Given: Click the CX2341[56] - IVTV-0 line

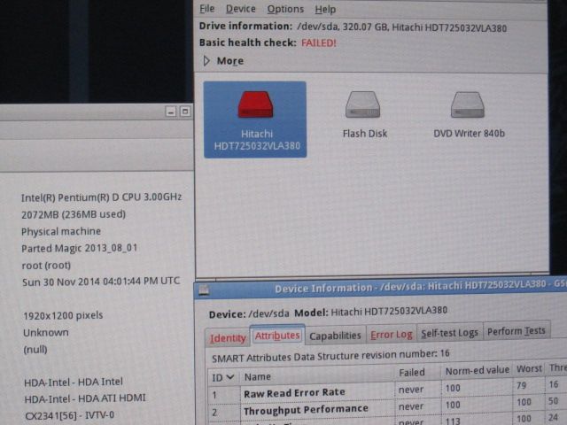Looking at the screenshot, I should point(69,415).
